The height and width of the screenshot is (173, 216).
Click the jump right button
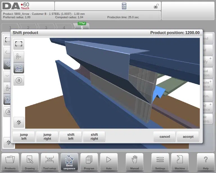[47, 136]
